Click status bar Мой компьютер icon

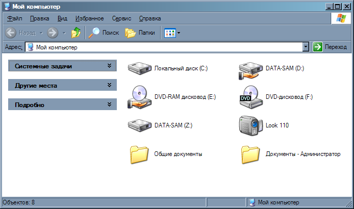coord(252,202)
